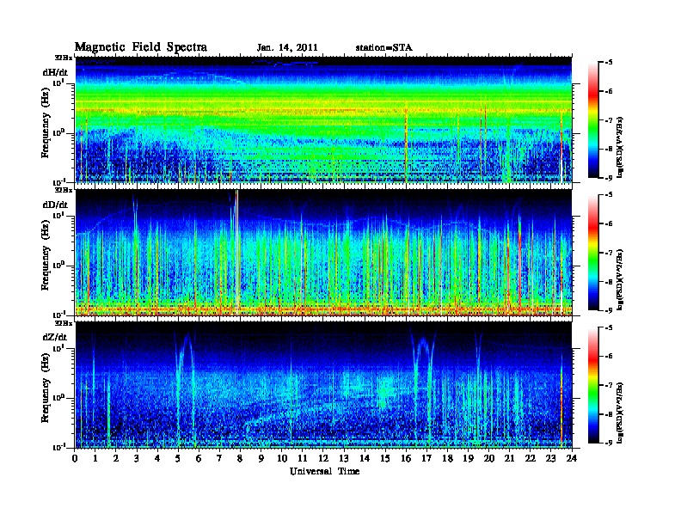Click the 'Universal Time' axis title
Screen dimensions: 681x526
(324, 471)
